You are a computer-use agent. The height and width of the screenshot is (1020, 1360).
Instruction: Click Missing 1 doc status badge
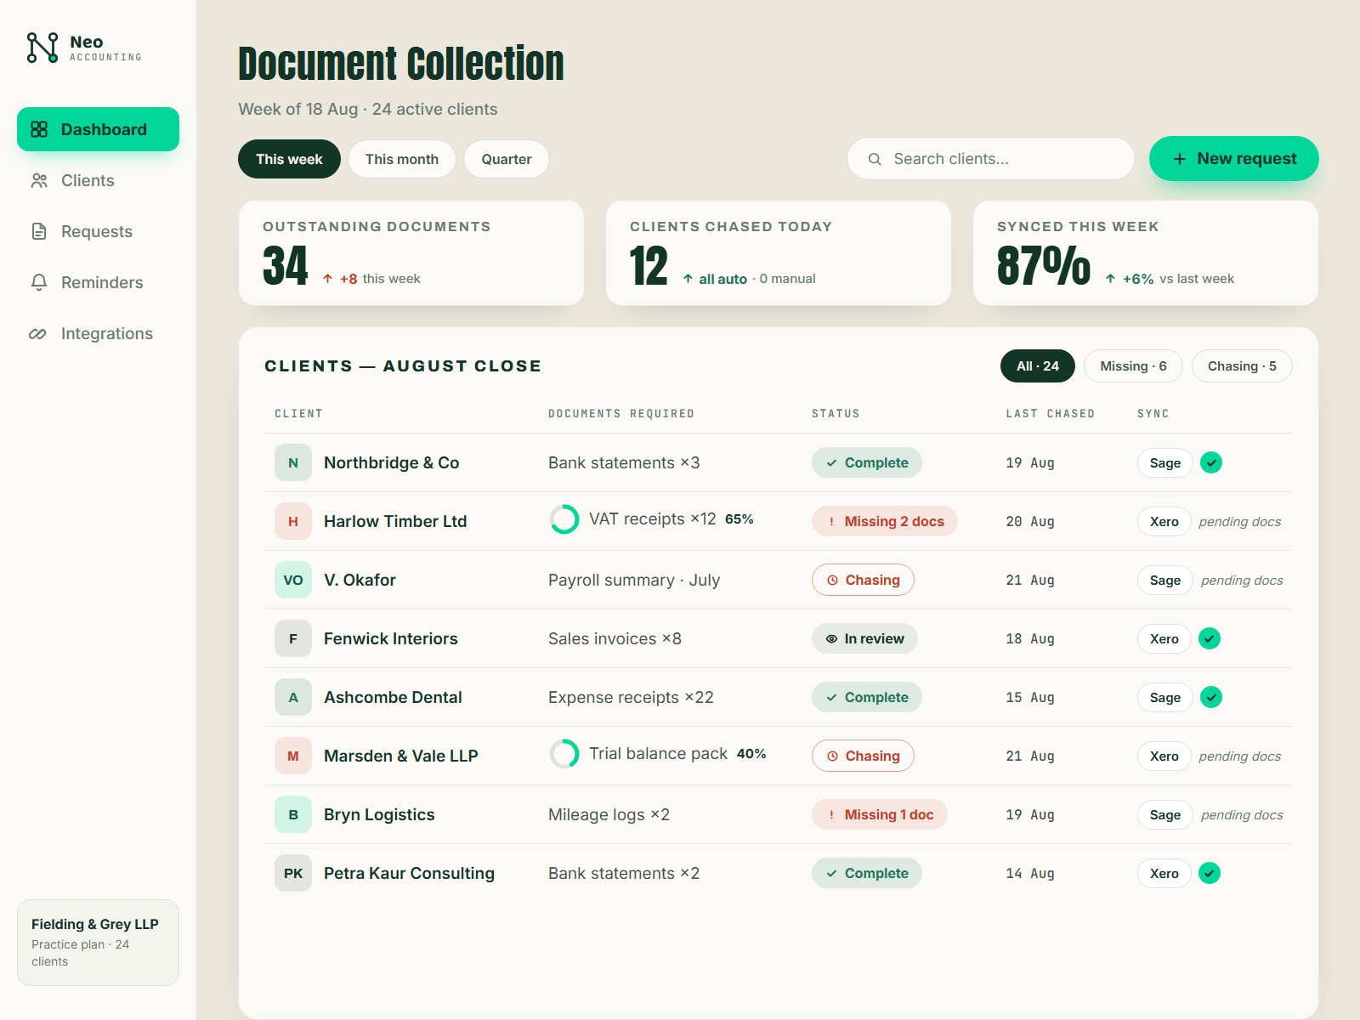coord(880,814)
